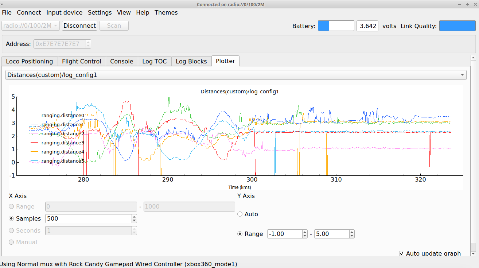
Task: Increase the Samples value with up arrow
Action: pyautogui.click(x=134, y=217)
